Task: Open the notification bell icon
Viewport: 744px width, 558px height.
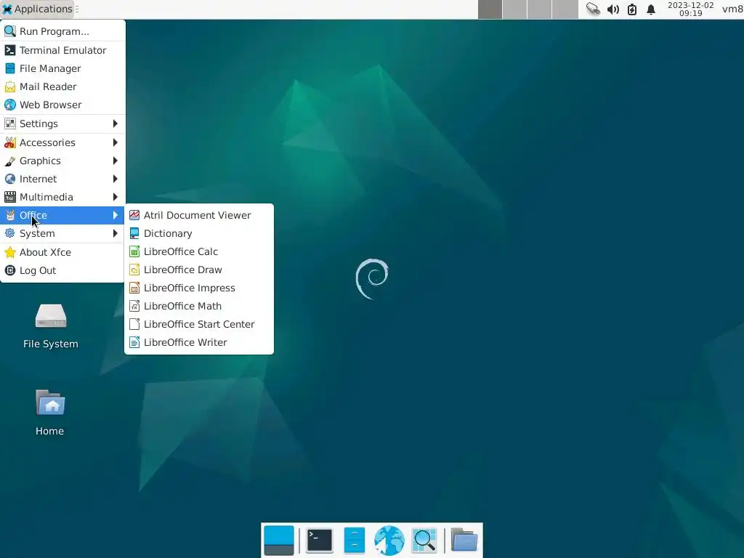Action: (651, 9)
